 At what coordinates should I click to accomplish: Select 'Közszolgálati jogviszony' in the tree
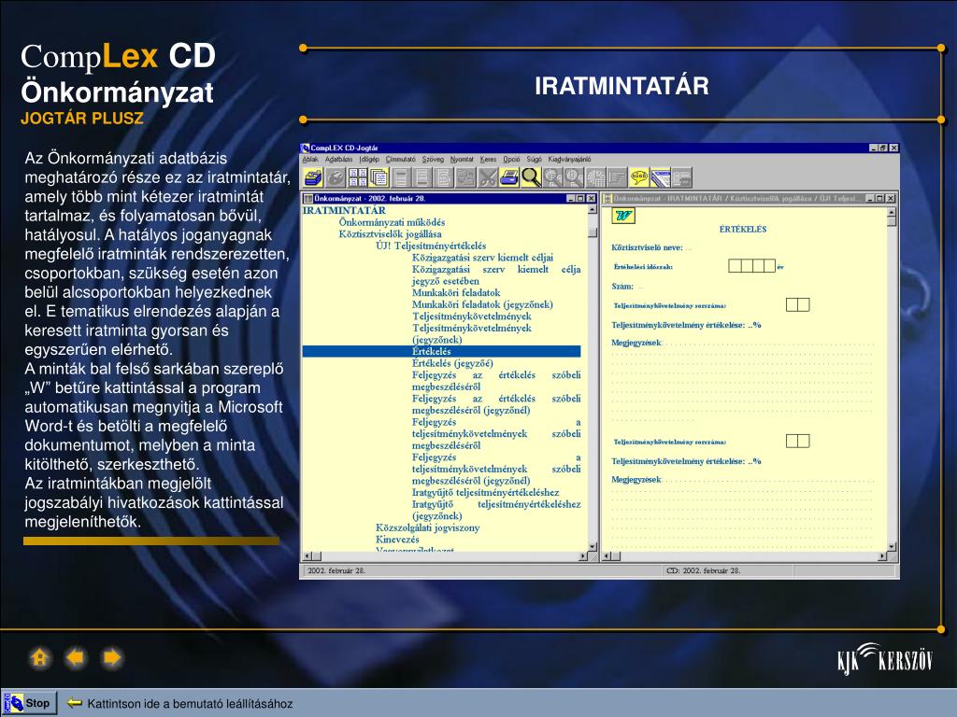[x=427, y=527]
